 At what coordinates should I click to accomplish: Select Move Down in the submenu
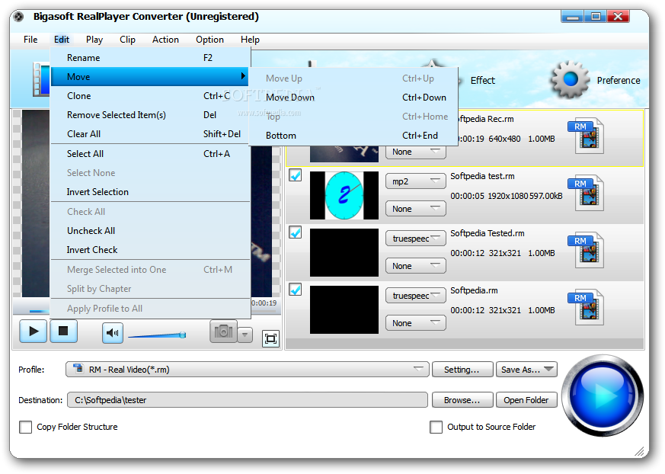[353, 98]
